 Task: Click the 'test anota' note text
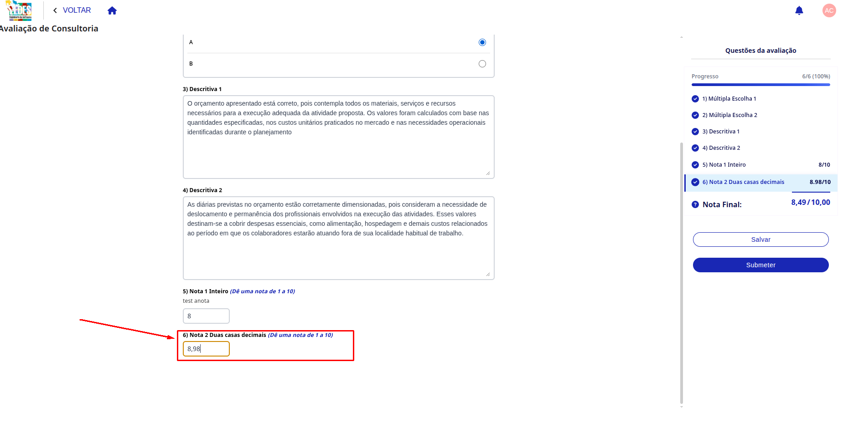pos(196,301)
